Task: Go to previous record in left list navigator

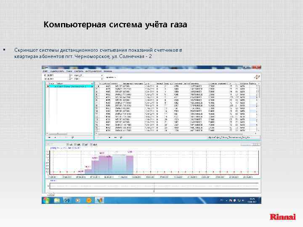Action: click(55, 137)
